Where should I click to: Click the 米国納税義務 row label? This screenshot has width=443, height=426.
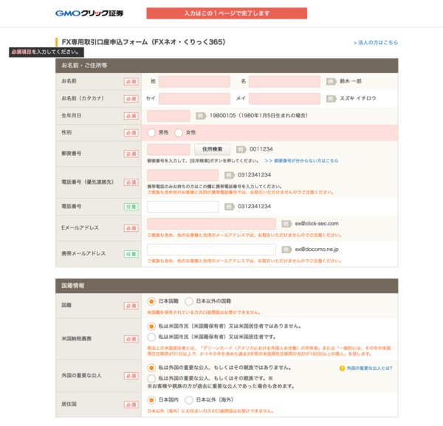[x=77, y=339]
